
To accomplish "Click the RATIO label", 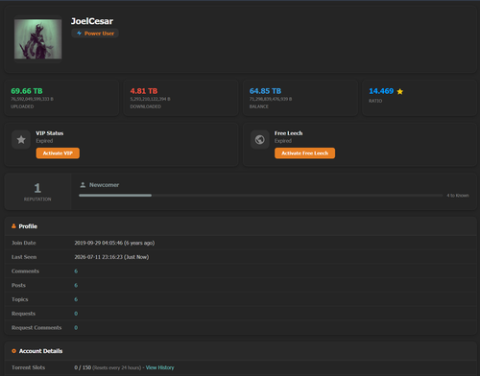I will point(375,101).
